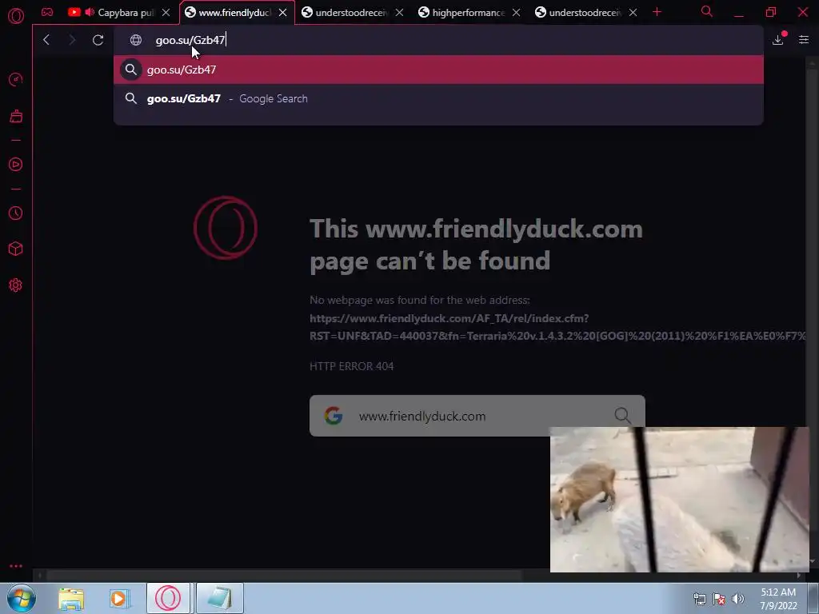Select the goo.su/Gzb47 Google Search suggestion
Image resolution: width=819 pixels, height=614 pixels.
coord(438,98)
